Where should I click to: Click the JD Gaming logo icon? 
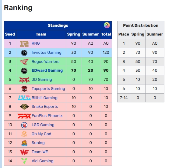point(24,80)
